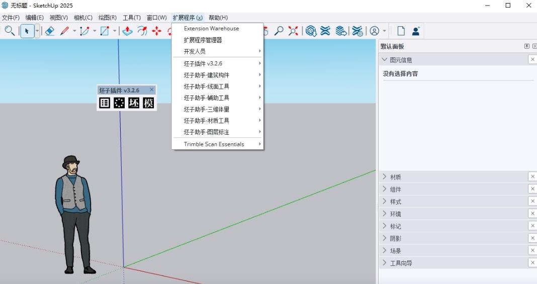Click the 坯 icon in floating toolbar
Image resolution: width=537 pixels, height=284 pixels.
pos(134,103)
